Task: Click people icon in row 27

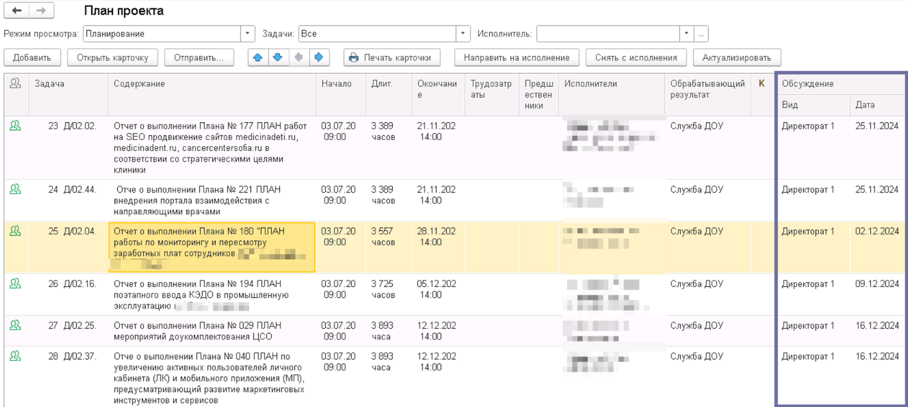Action: pyautogui.click(x=15, y=325)
